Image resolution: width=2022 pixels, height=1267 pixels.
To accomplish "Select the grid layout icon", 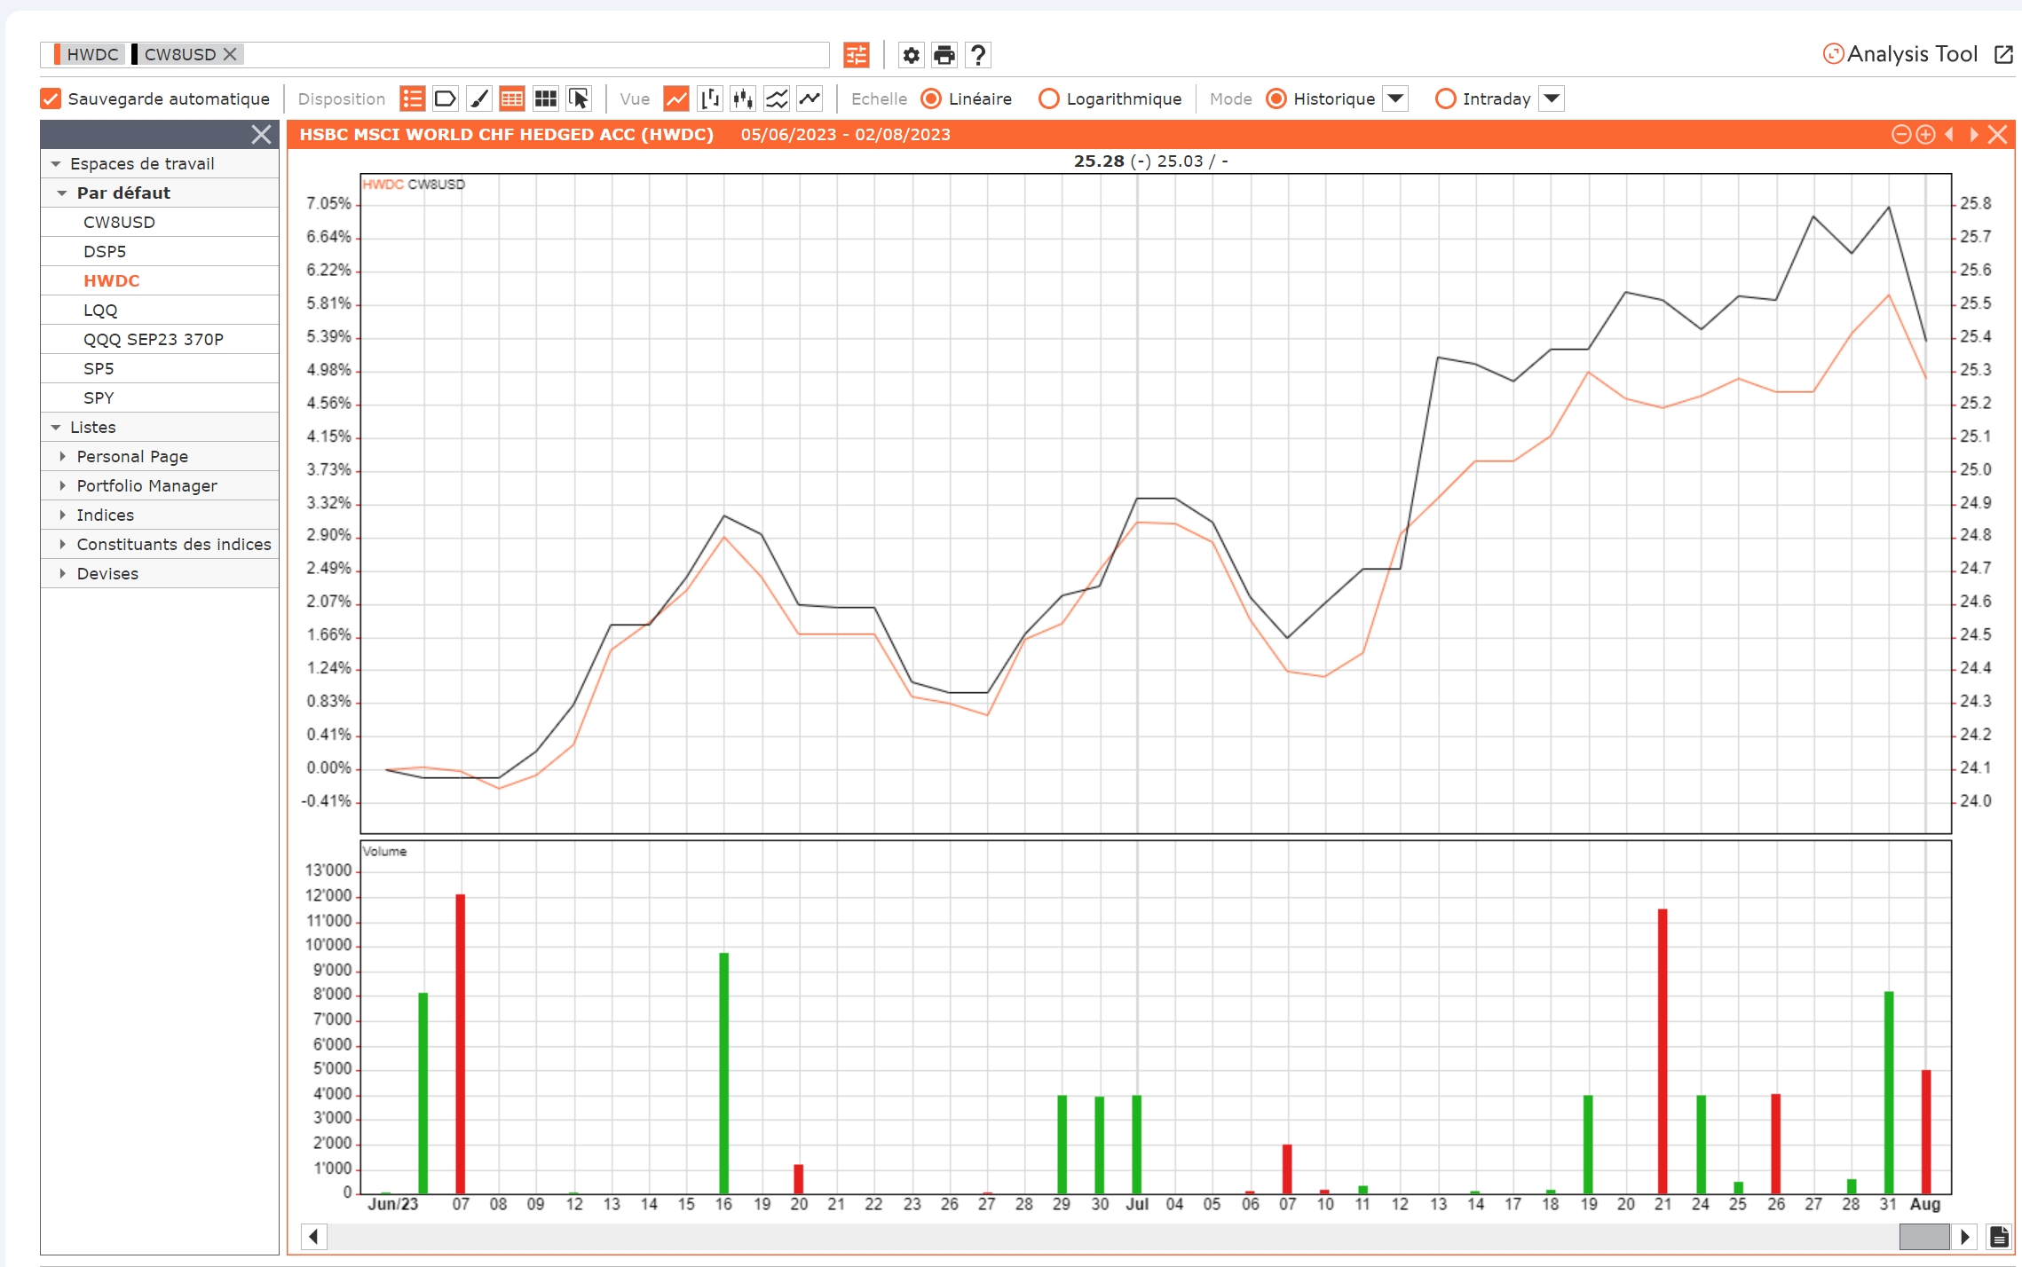I will point(545,99).
